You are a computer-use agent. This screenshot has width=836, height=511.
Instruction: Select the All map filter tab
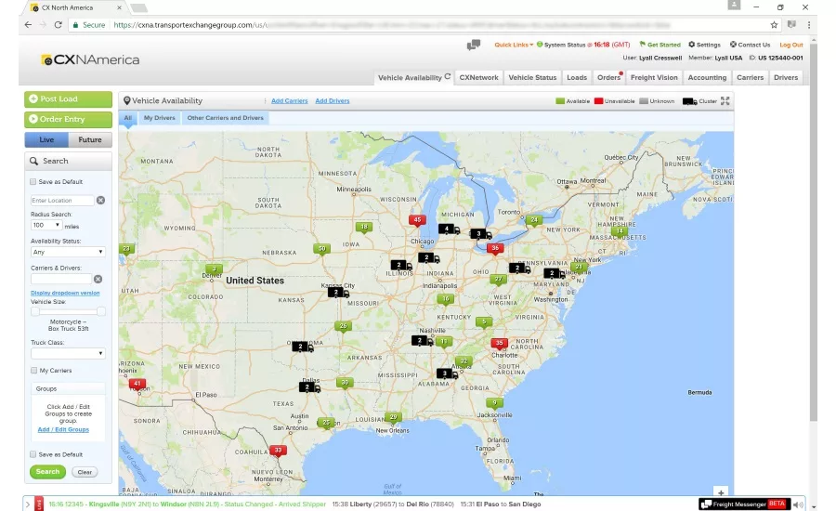click(x=128, y=118)
